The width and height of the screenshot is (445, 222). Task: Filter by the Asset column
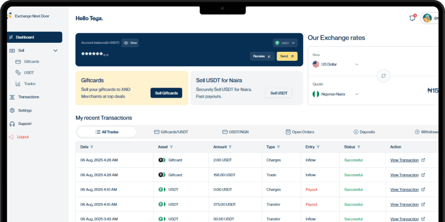tap(172, 147)
